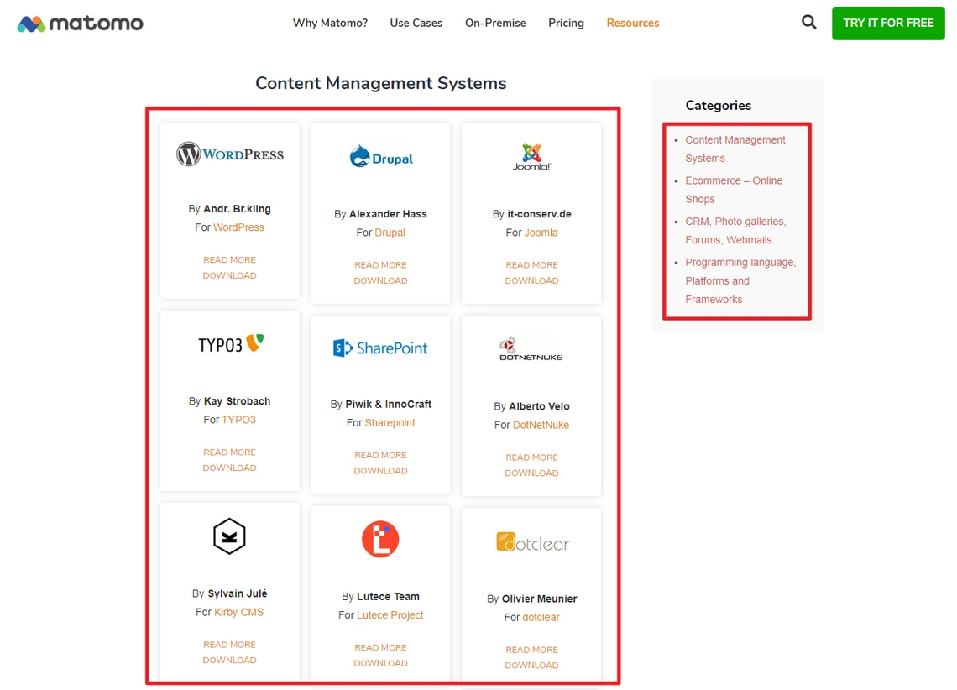
Task: Open the TYPO3 logo
Action: coord(230,344)
